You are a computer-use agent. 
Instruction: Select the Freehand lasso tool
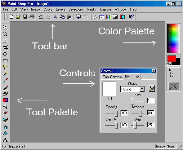(x=5, y=67)
